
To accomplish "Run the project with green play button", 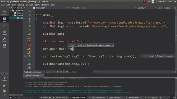I will click(4, 86).
